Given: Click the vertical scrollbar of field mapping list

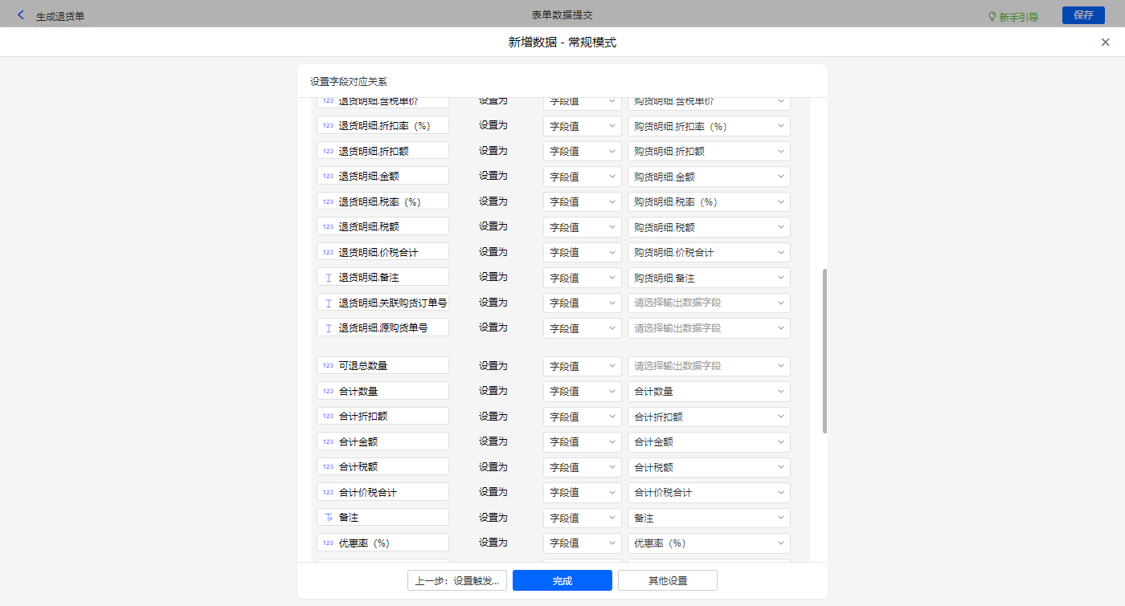Looking at the screenshot, I should (x=824, y=351).
